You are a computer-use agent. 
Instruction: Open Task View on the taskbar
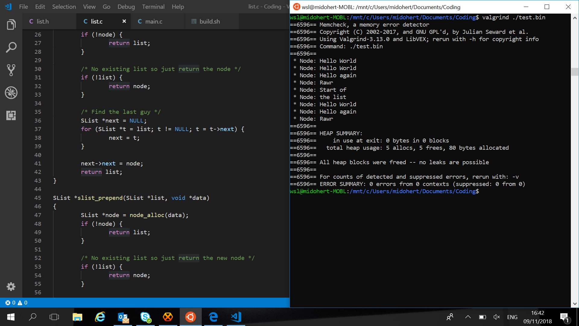point(54,317)
